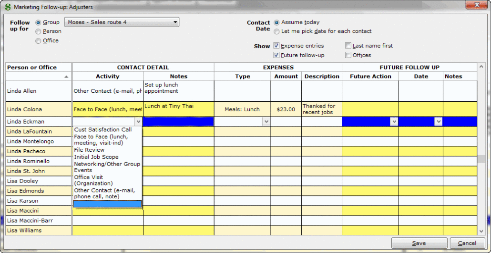Click the Future Action column header
Image resolution: width=491 pixels, height=253 pixels.
click(x=370, y=76)
